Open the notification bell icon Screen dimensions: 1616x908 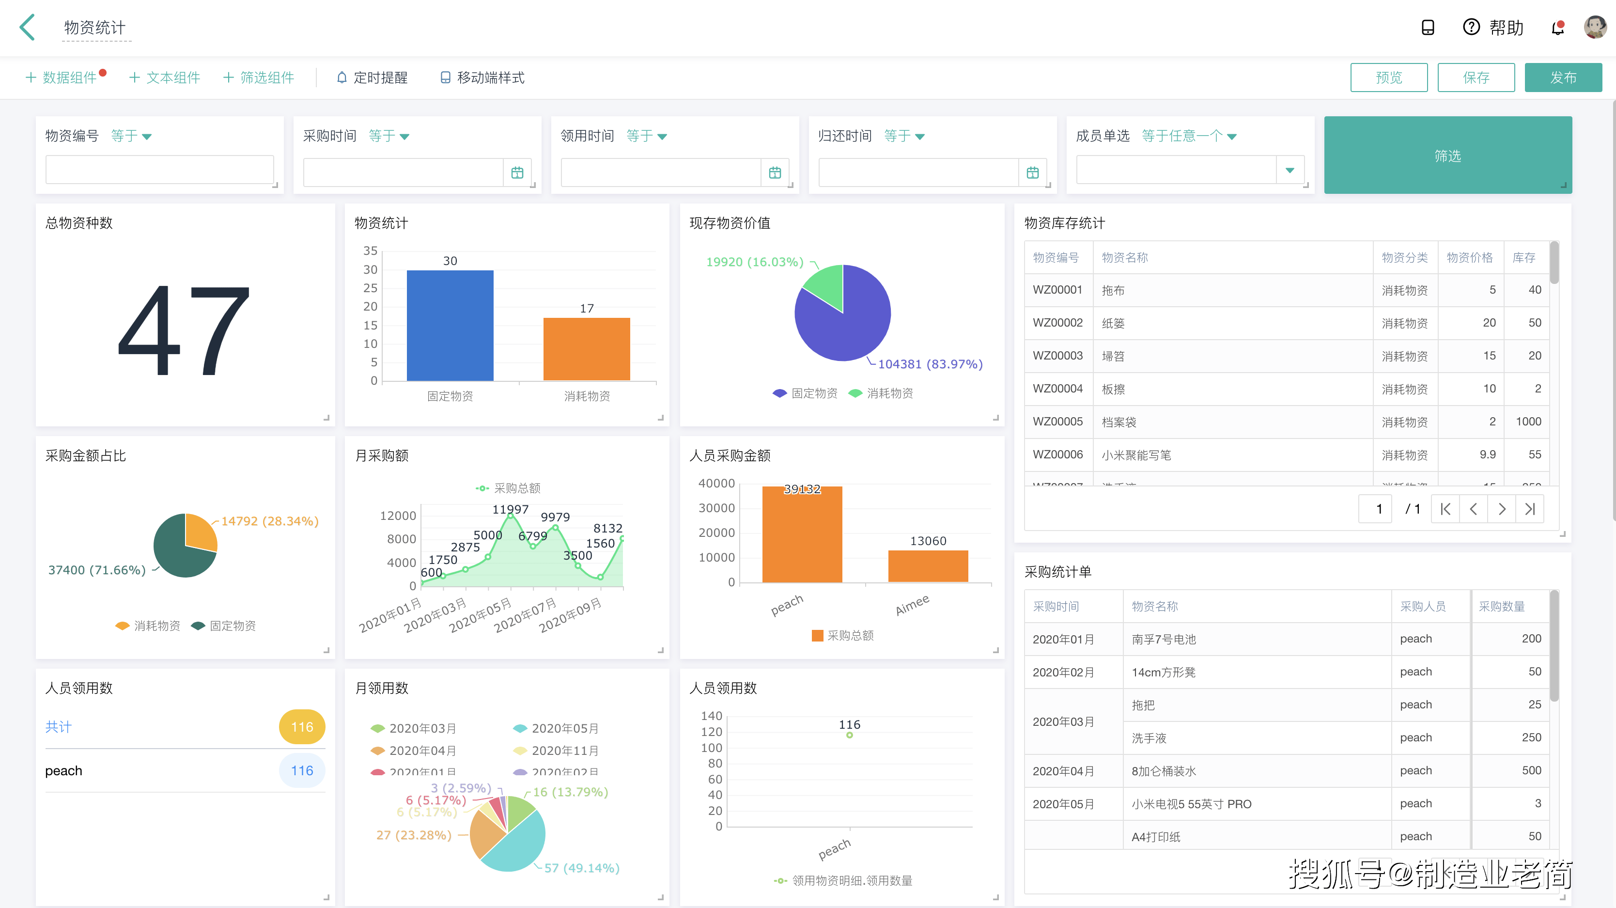[1557, 28]
